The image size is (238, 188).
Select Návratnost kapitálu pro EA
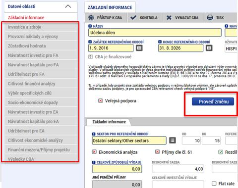(41, 121)
